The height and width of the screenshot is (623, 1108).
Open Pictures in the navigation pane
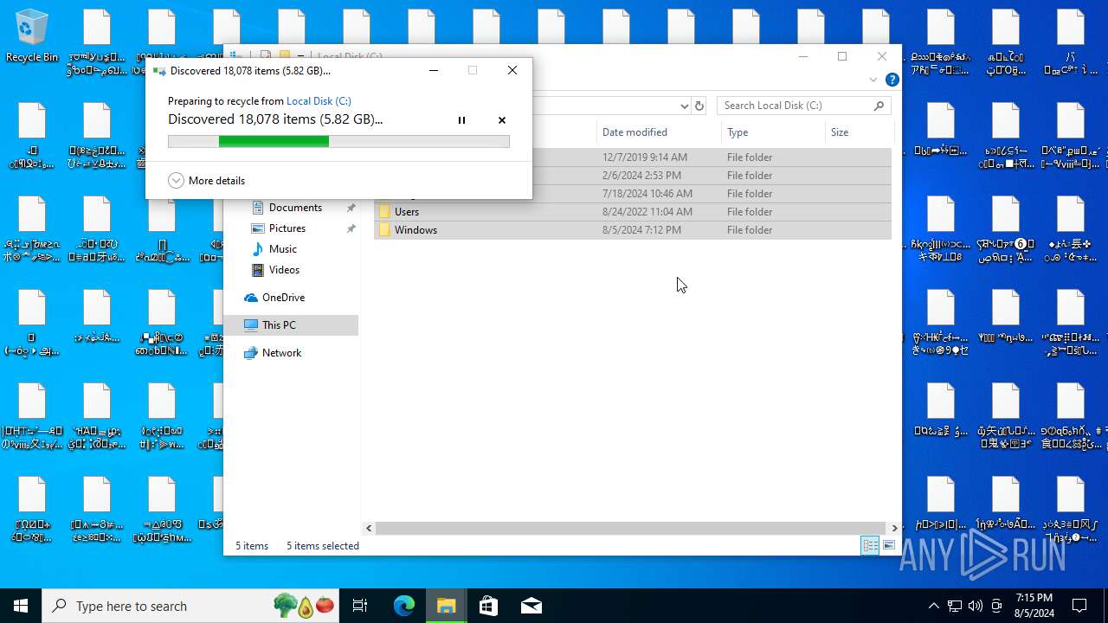[287, 228]
